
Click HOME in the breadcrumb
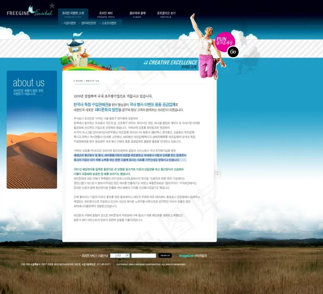click(78, 80)
